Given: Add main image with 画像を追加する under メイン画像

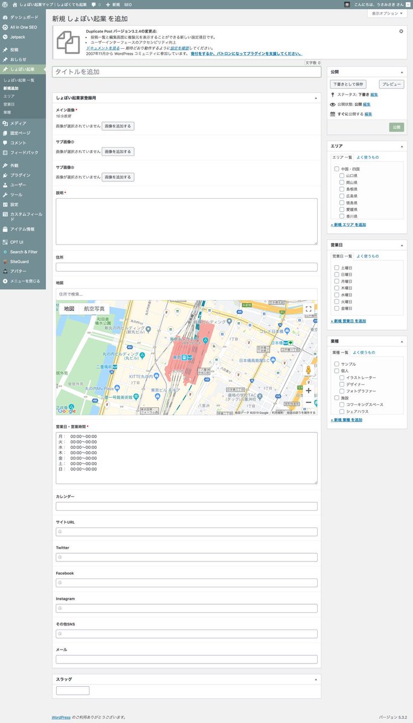Looking at the screenshot, I should [118, 126].
